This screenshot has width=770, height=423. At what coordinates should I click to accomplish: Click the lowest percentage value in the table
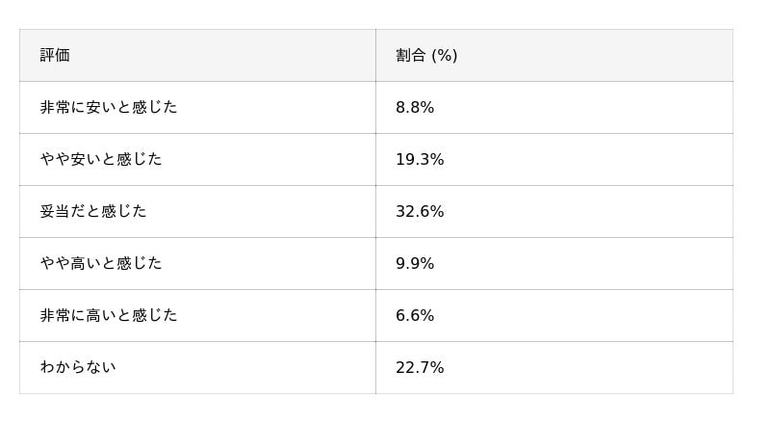tap(415, 316)
